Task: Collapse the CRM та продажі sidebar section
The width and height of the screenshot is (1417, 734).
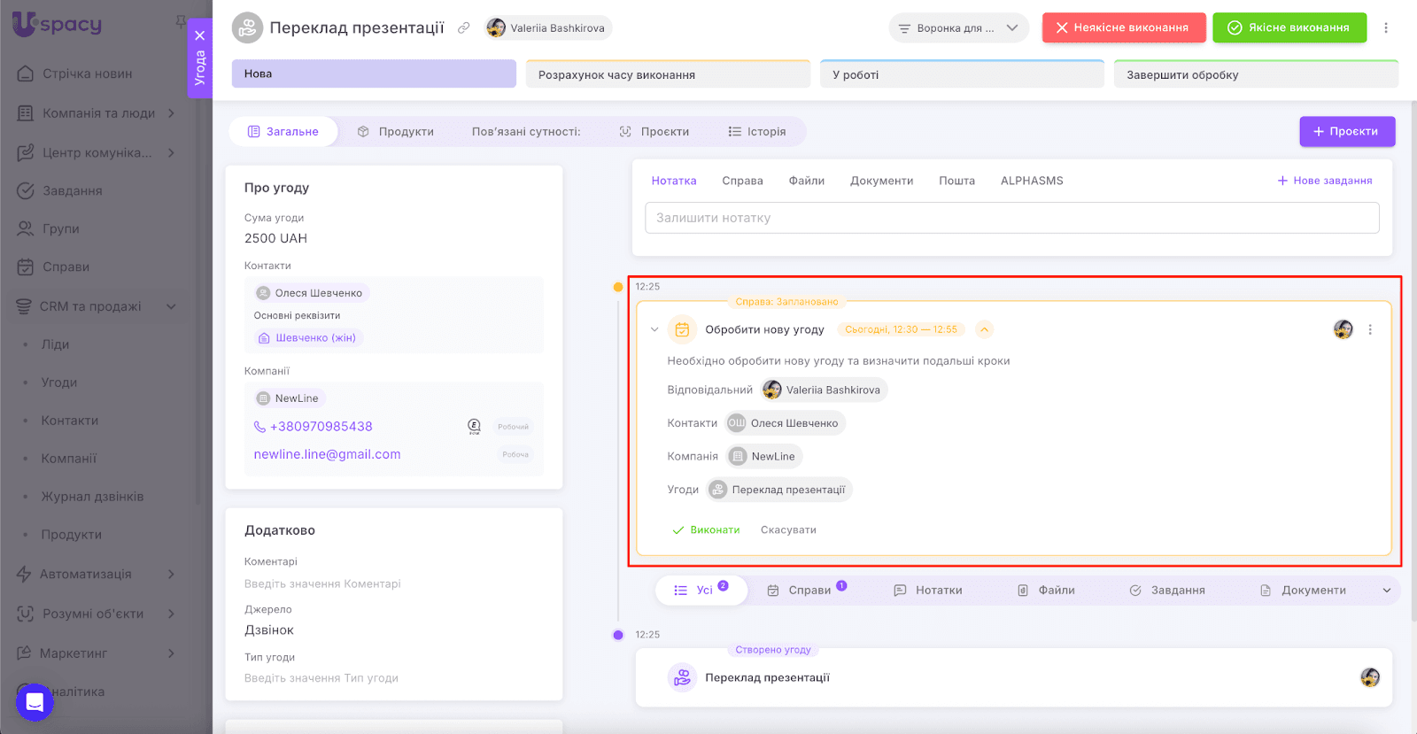Action: pyautogui.click(x=171, y=306)
